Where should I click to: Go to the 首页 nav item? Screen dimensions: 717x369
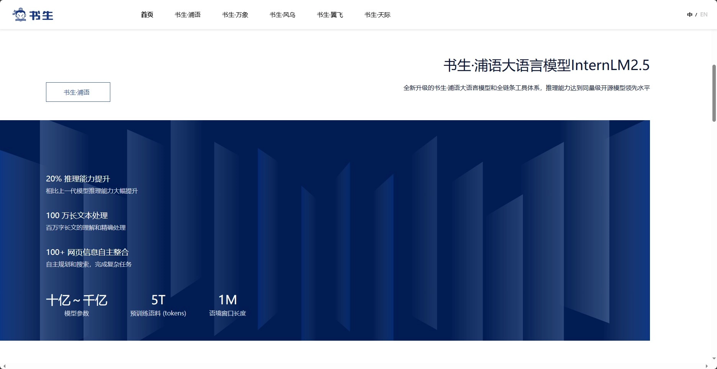coord(147,15)
